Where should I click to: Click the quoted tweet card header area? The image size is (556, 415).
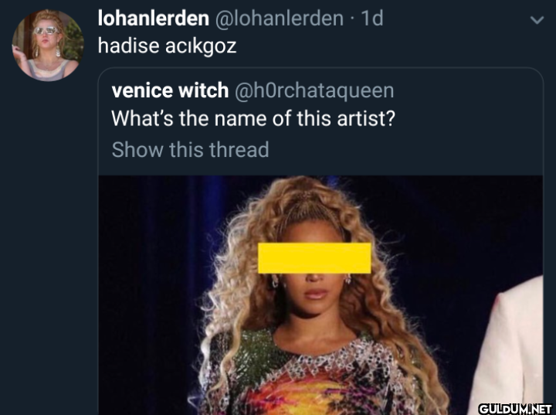pos(320,121)
